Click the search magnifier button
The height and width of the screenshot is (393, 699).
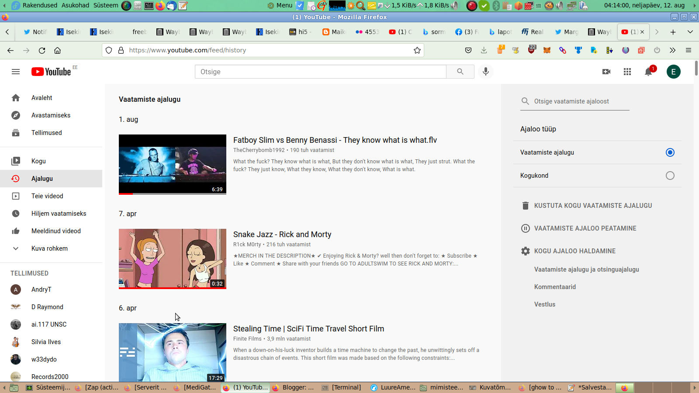460,72
